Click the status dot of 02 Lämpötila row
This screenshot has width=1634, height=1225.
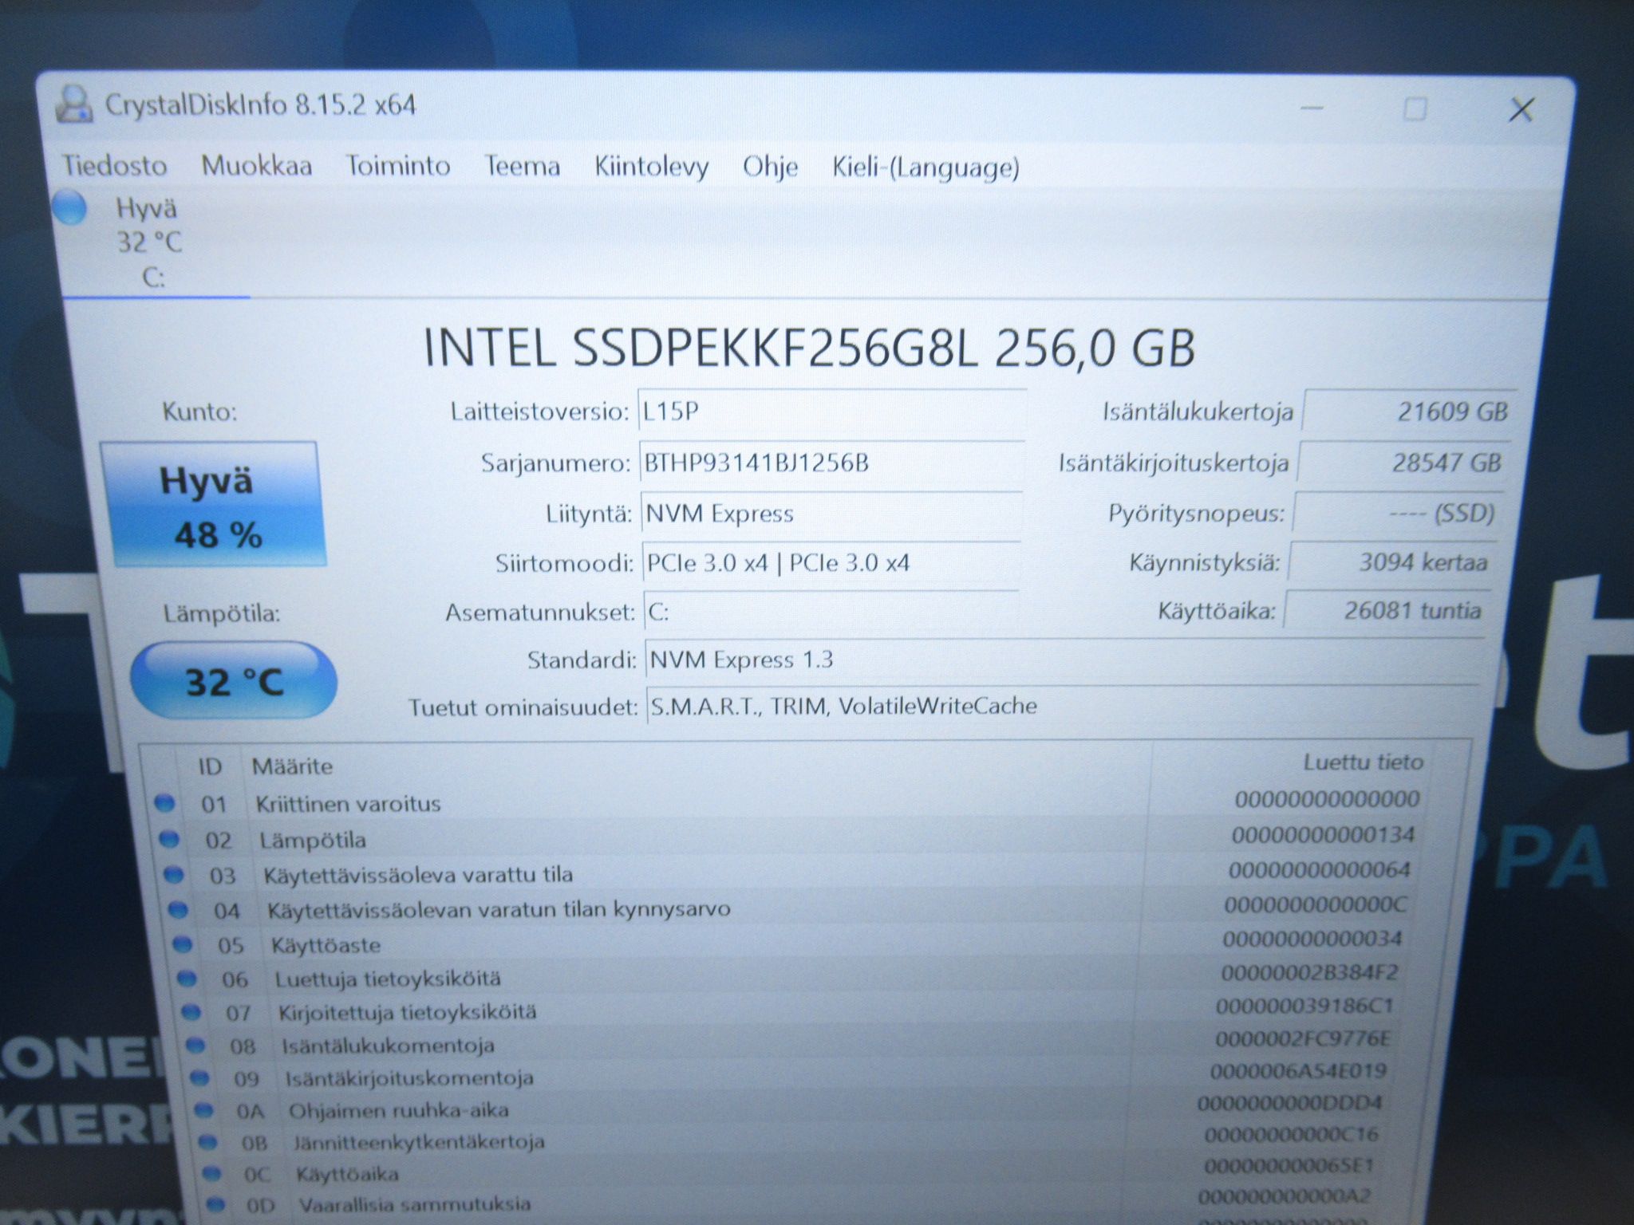[169, 839]
